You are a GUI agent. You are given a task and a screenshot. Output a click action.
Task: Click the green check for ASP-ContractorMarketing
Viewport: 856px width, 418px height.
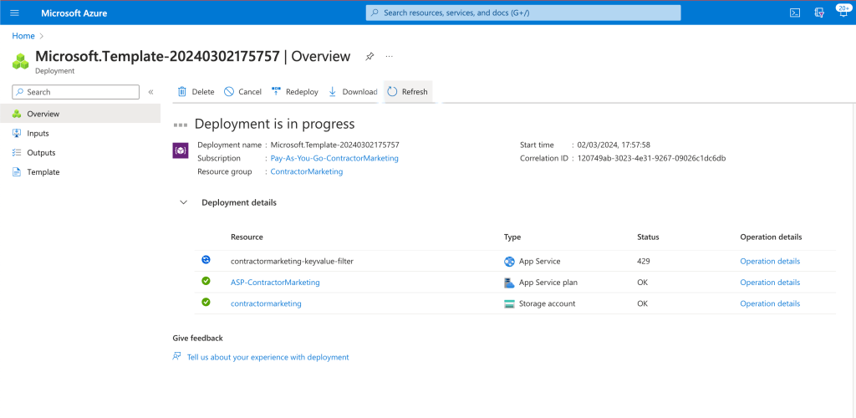pyautogui.click(x=206, y=281)
